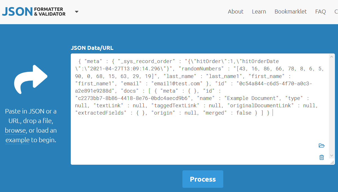Open the Bookmarklet page
Image resolution: width=338 pixels, height=192 pixels.
pyautogui.click(x=291, y=12)
